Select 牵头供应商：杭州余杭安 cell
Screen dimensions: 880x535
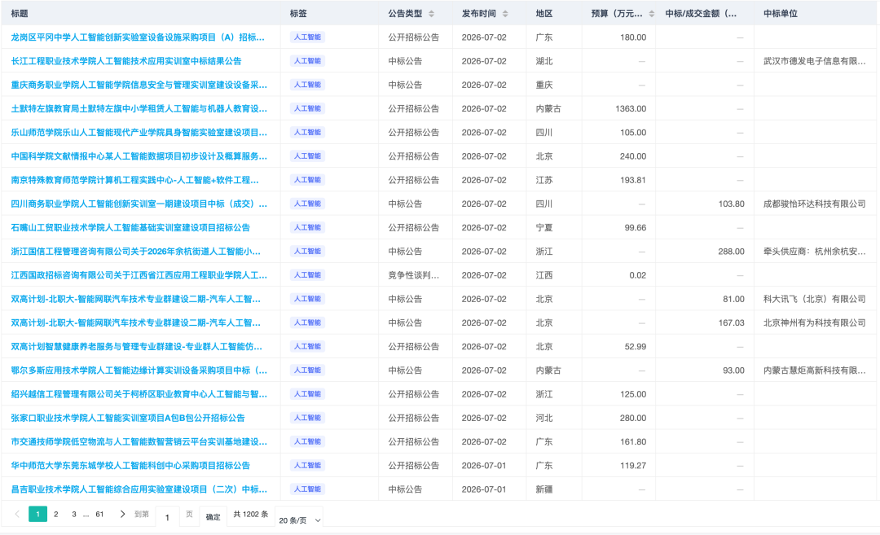point(814,252)
